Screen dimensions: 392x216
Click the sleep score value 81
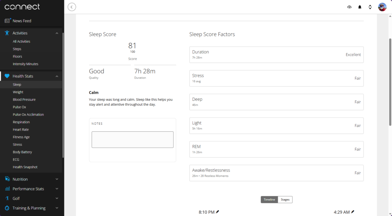point(132,45)
